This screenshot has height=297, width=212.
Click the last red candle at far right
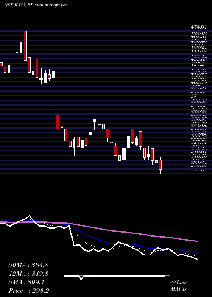pos(160,165)
